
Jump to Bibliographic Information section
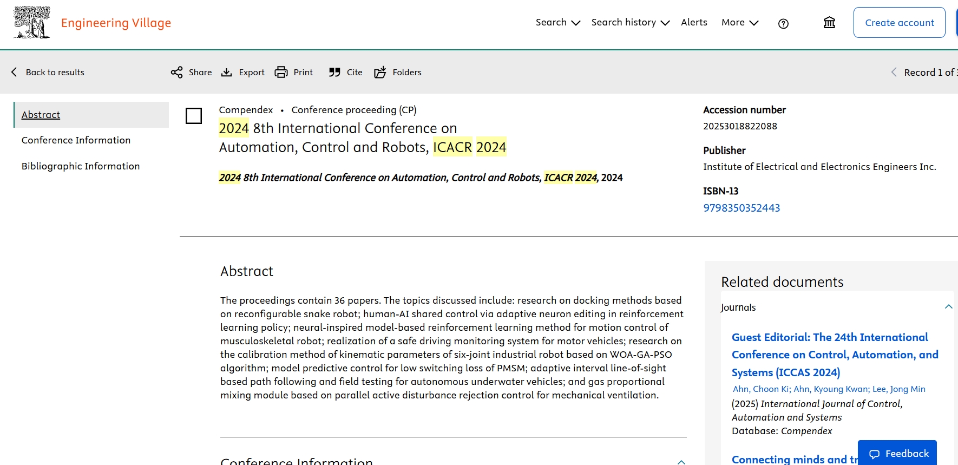click(x=81, y=166)
